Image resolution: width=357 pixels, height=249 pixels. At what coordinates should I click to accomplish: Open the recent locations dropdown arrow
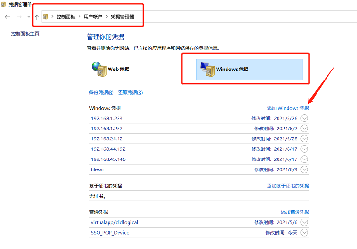click(29, 17)
